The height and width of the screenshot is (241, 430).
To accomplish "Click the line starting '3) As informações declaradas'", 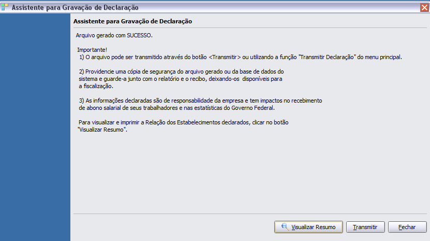I will click(x=200, y=101).
